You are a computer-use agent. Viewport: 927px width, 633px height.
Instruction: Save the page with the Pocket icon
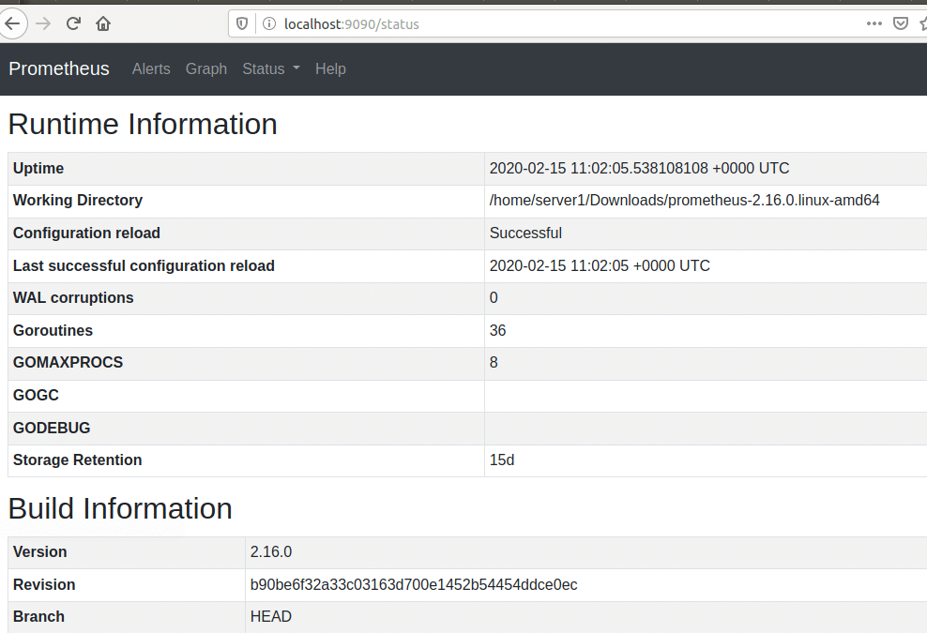901,23
